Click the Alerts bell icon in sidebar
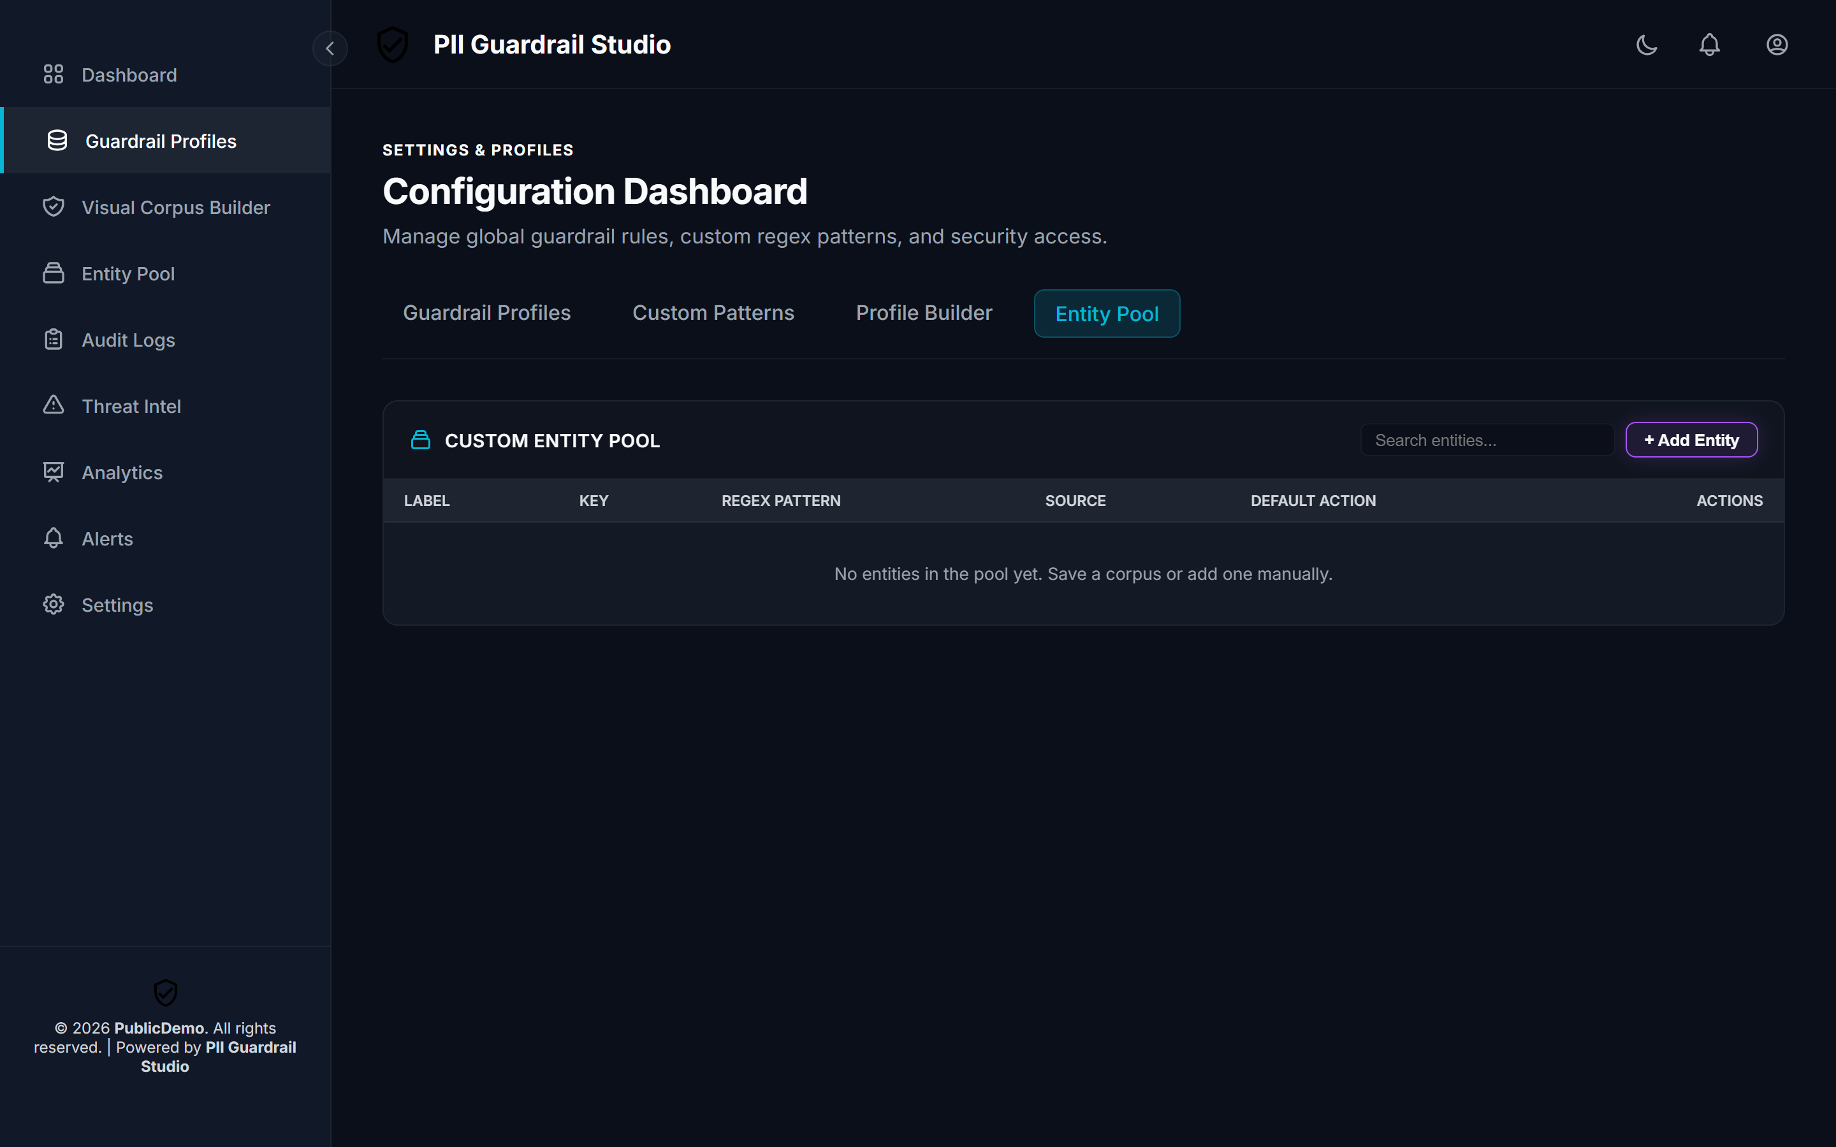The image size is (1836, 1147). [53, 538]
